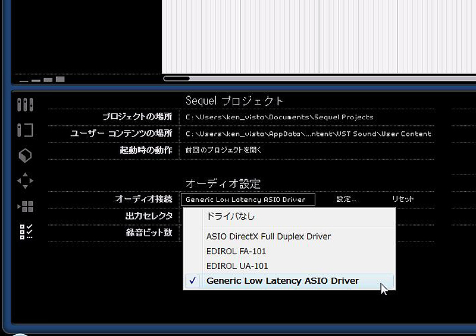
Task: Click the 'オーディオ設定' heading
Action: pyautogui.click(x=223, y=183)
